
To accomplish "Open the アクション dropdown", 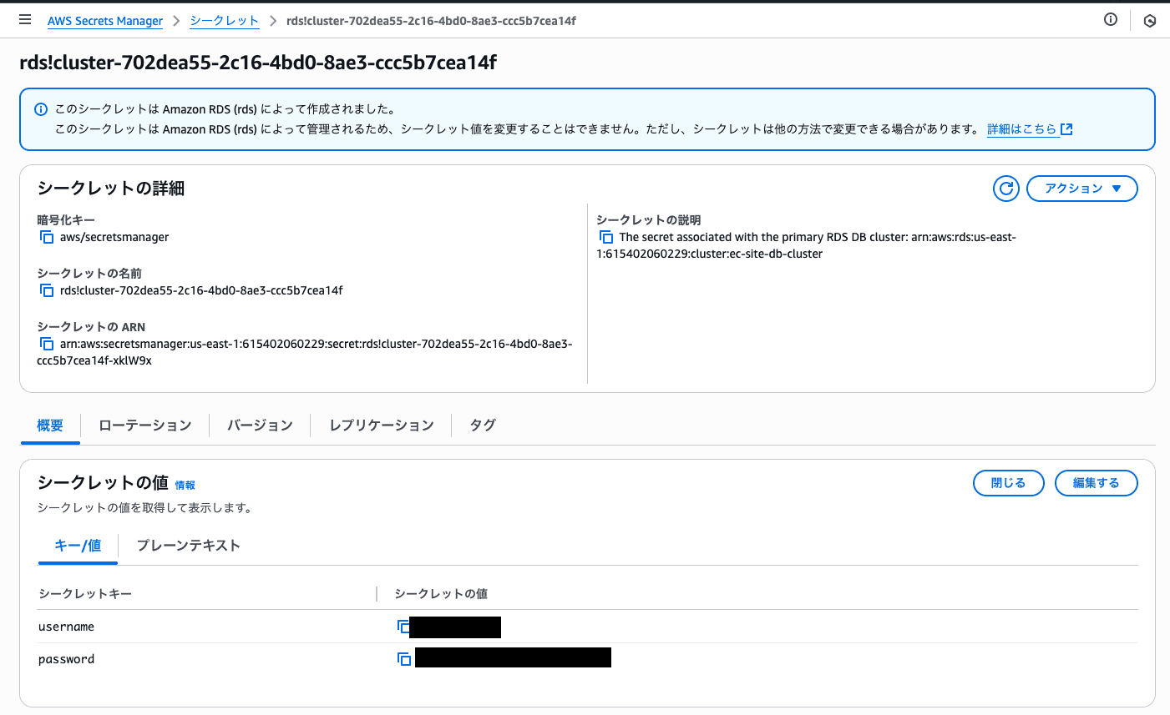I will tap(1081, 189).
